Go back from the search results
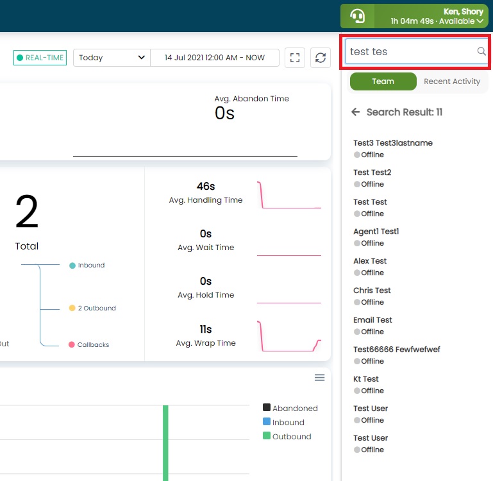This screenshot has width=493, height=481. [356, 112]
